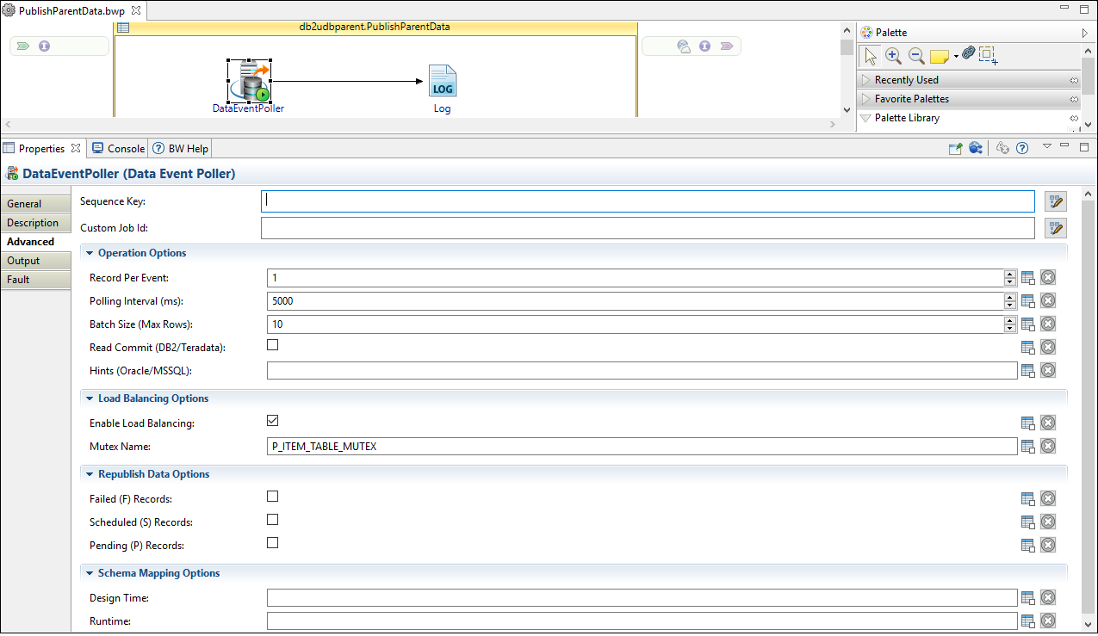Check Scheduled (S) Records
The width and height of the screenshot is (1098, 636).
click(273, 519)
